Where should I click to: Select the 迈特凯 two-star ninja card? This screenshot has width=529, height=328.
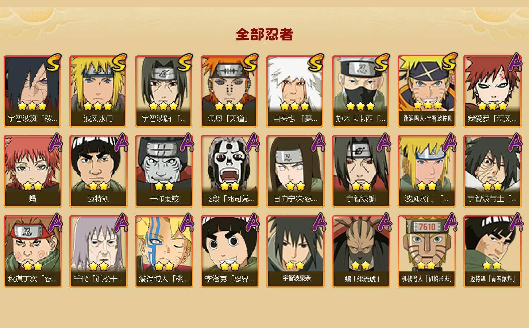[98, 171]
